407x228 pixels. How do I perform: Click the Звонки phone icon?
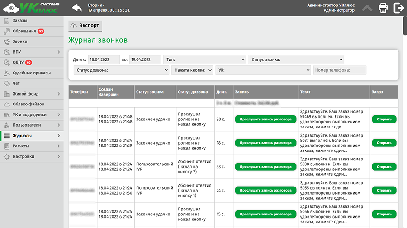click(x=7, y=41)
